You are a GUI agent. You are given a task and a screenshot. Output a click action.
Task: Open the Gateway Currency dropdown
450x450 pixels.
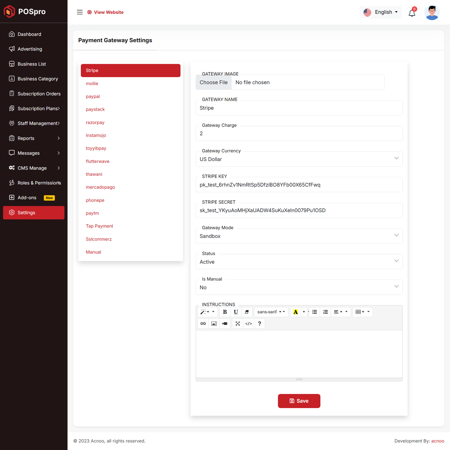point(299,159)
